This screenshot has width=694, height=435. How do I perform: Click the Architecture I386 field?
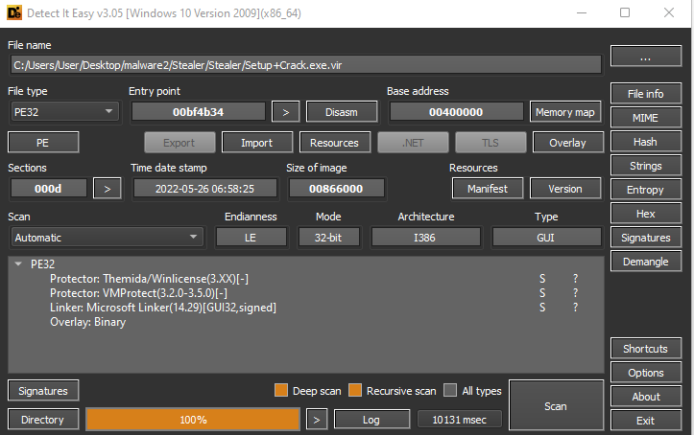[425, 238]
